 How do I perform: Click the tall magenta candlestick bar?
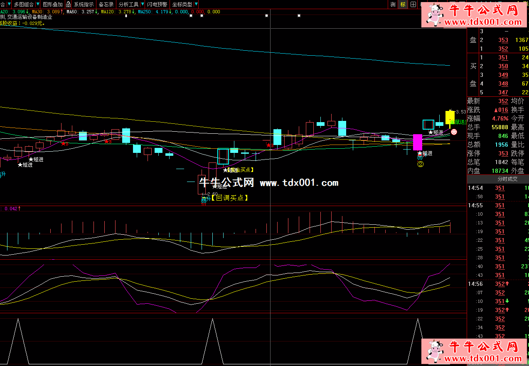pos(417,142)
